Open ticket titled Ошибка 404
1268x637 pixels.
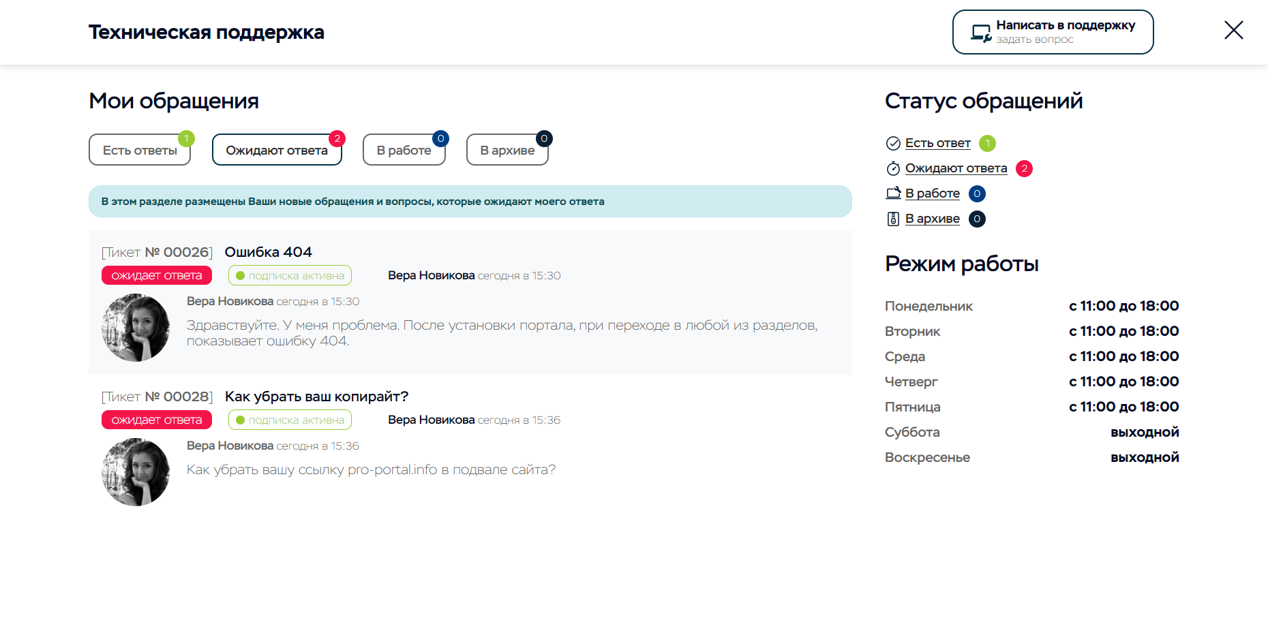tap(268, 252)
